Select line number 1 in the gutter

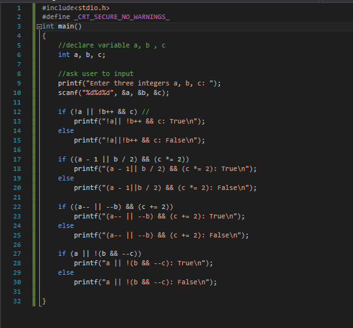[x=19, y=8]
